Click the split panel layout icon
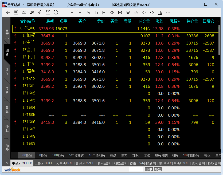 click(160, 13)
